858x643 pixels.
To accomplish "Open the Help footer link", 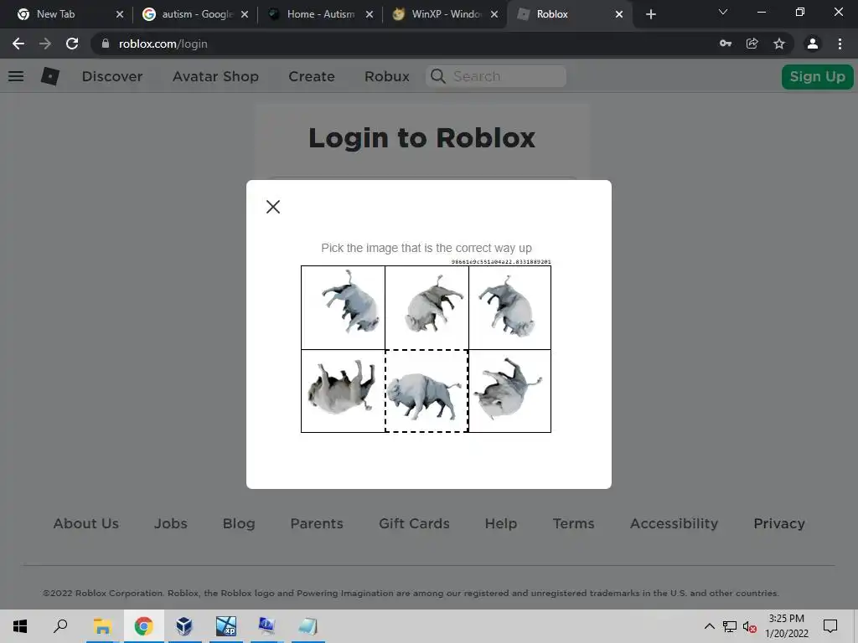I will (501, 523).
